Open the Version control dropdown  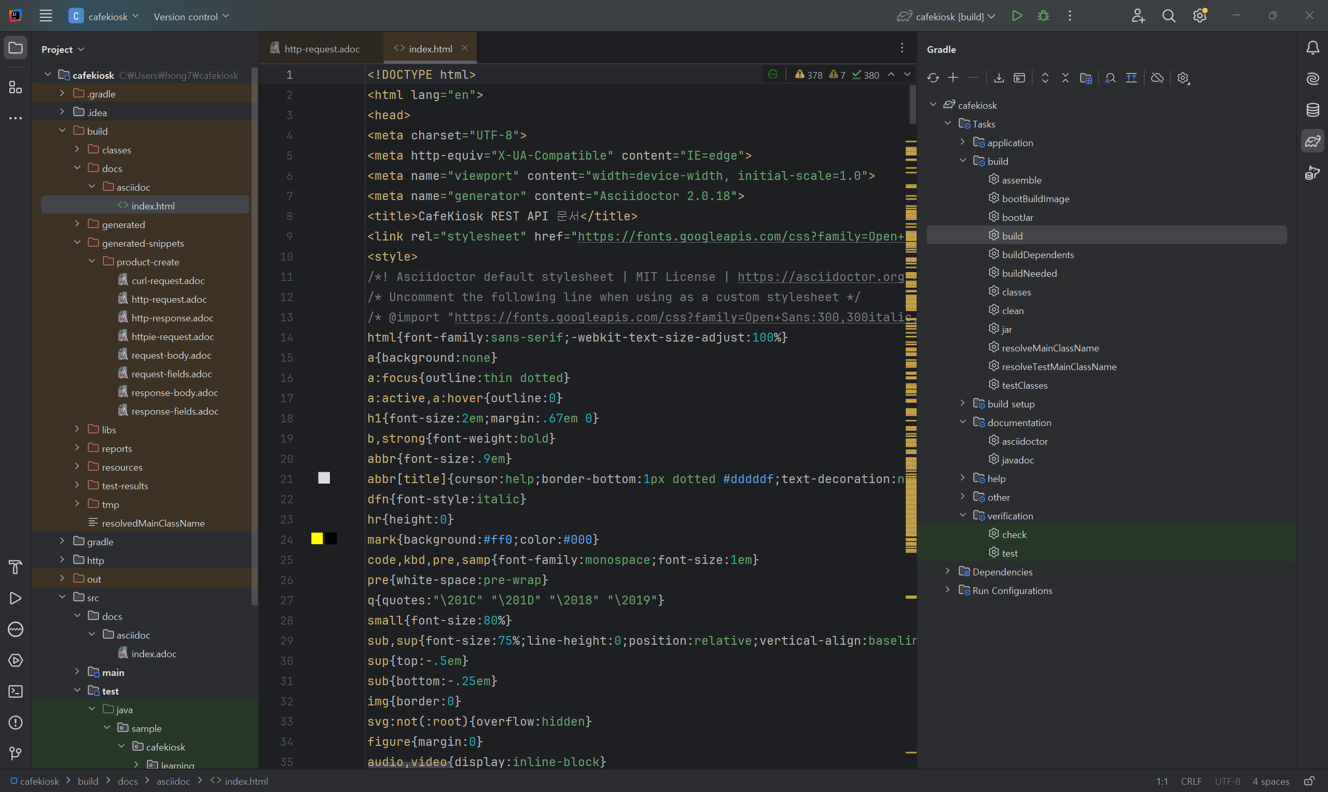(x=191, y=17)
